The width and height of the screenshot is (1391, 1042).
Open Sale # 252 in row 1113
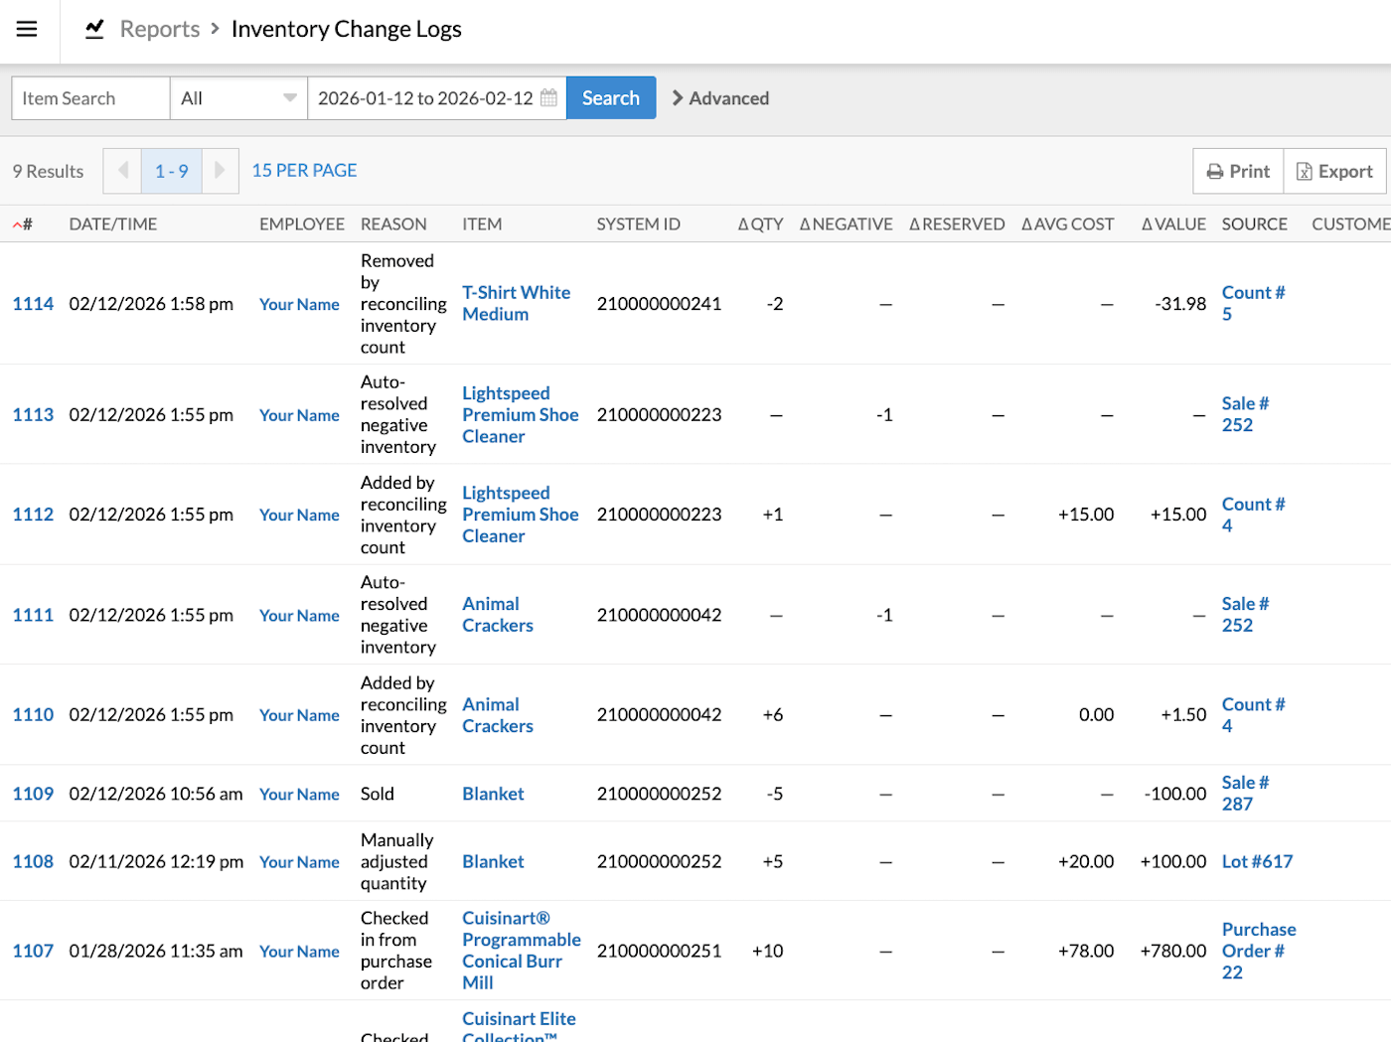tap(1246, 414)
